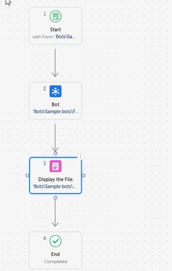Select the Start step title
This screenshot has height=271, width=172.
pos(55,29)
